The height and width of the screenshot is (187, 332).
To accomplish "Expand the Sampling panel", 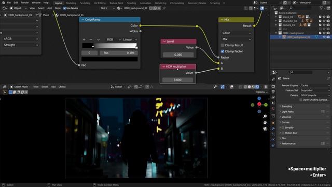I will (x=303, y=106).
